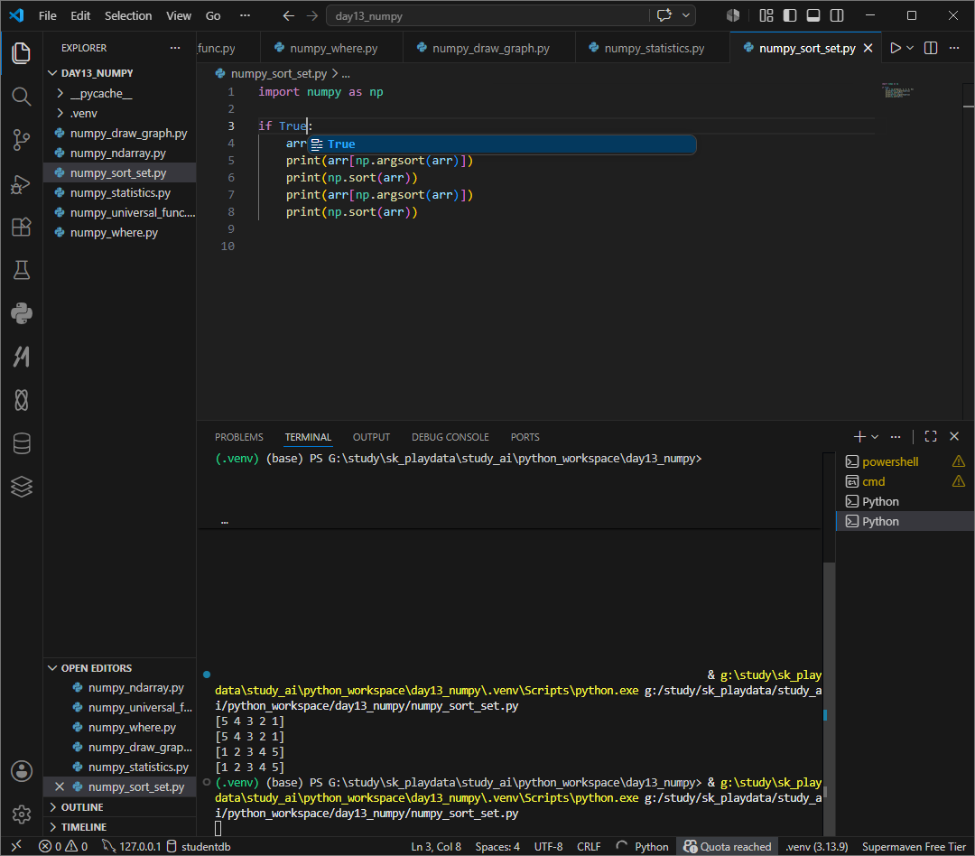
Task: Open the Selection menu
Action: click(128, 15)
